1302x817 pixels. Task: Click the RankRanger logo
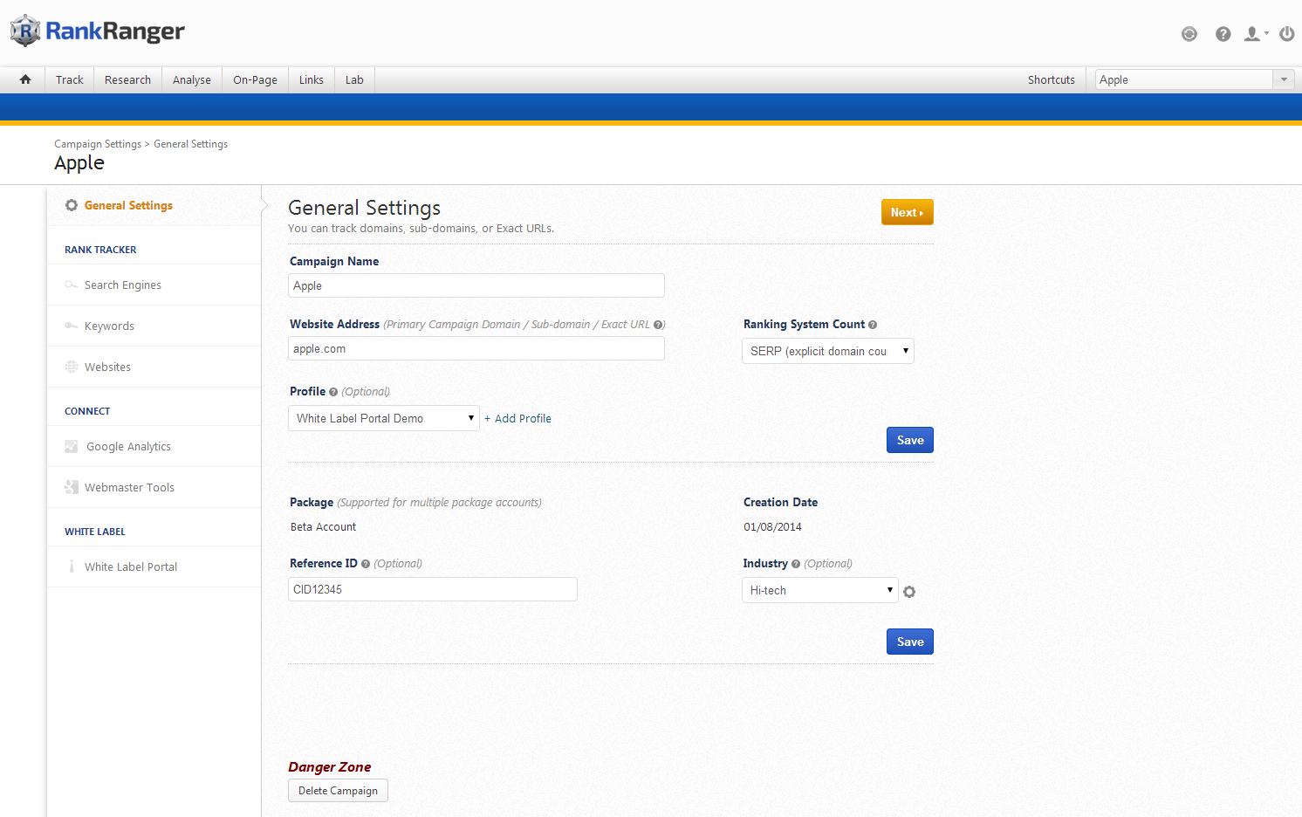point(98,31)
